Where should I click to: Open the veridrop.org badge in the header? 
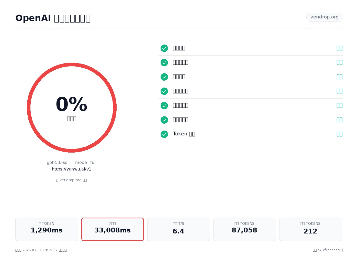click(x=325, y=17)
